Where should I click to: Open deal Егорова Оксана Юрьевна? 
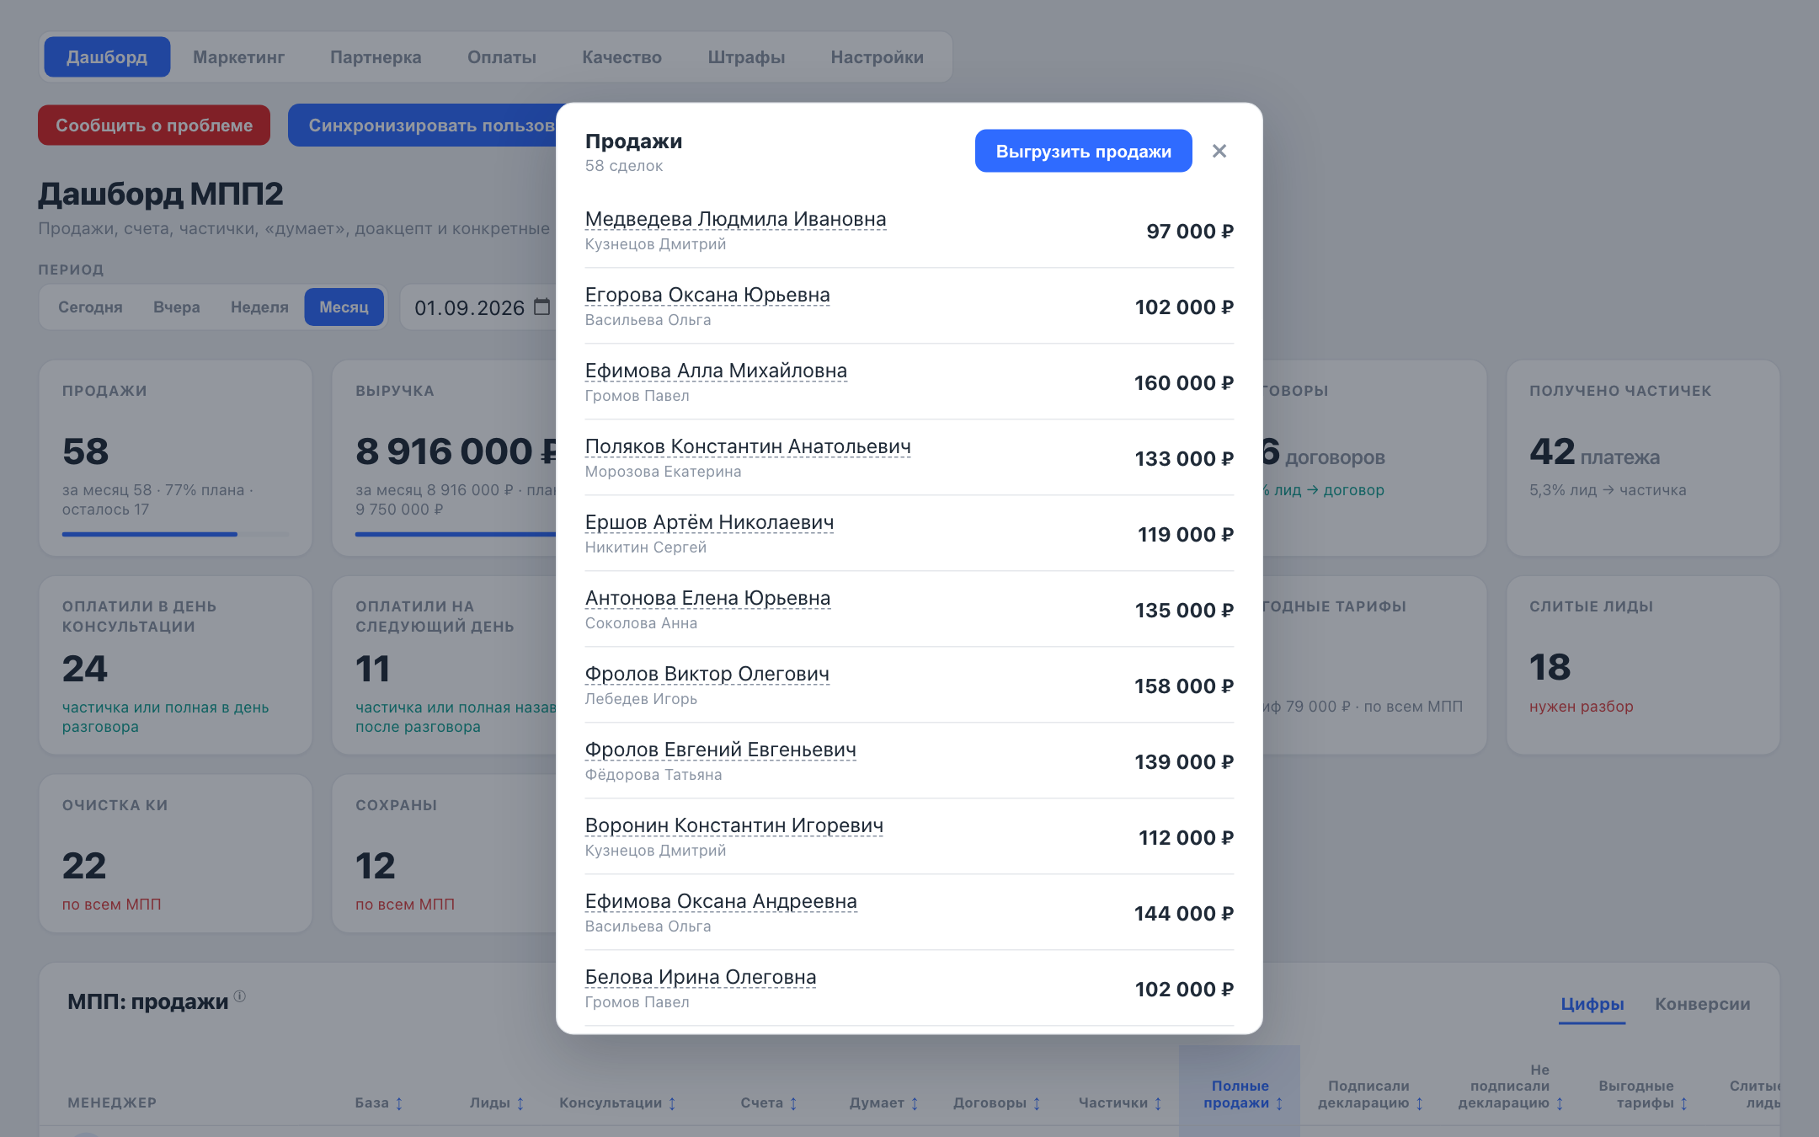point(707,295)
